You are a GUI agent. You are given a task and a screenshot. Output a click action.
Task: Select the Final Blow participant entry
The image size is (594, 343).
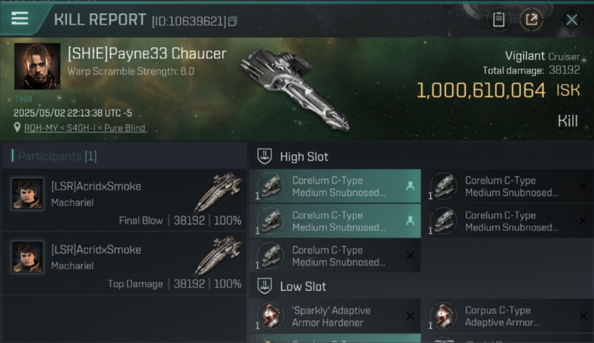124,200
